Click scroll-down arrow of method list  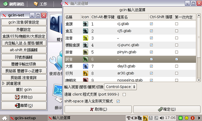coord(199,80)
